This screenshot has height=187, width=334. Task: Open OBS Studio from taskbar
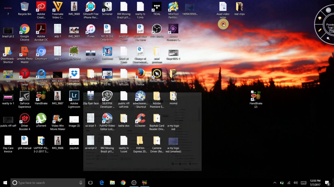click(134, 183)
